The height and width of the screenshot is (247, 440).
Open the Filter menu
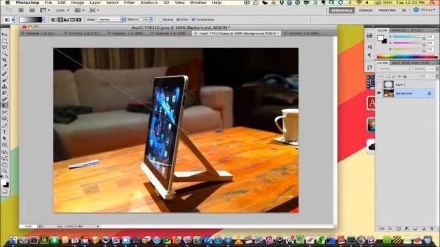[129, 3]
